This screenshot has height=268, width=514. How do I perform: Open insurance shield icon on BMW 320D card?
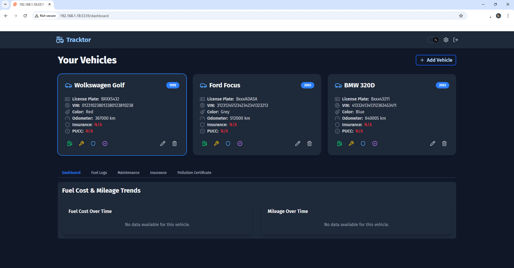pyautogui.click(x=363, y=143)
